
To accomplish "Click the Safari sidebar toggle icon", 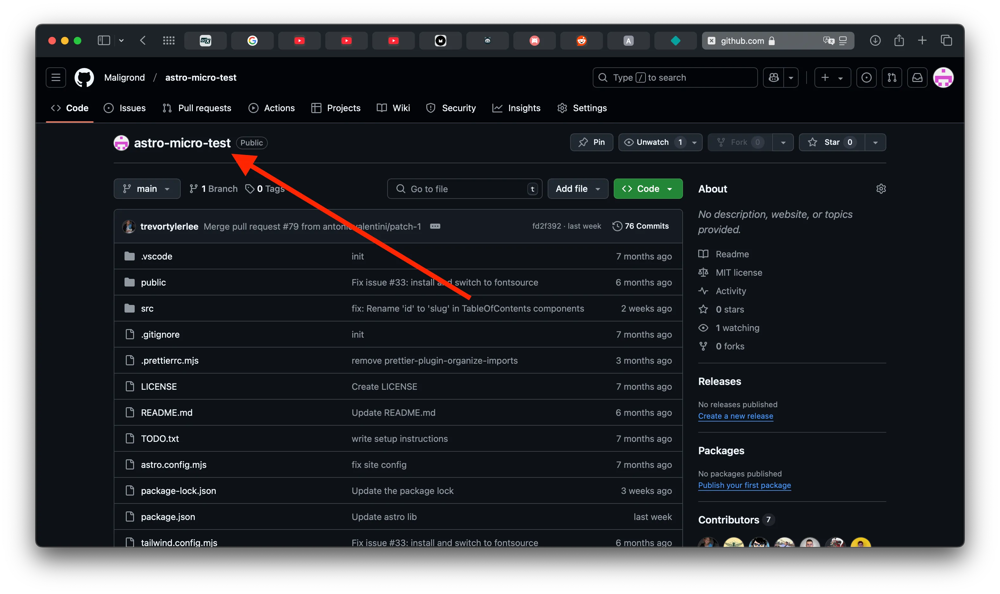I will point(104,40).
